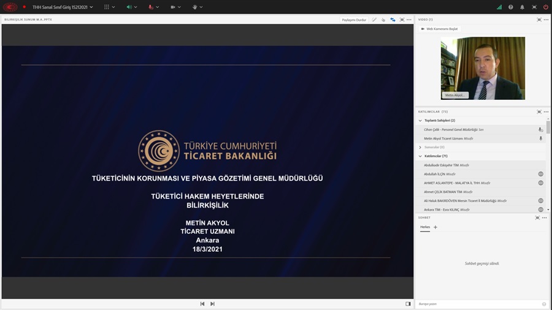Image resolution: width=552 pixels, height=310 pixels.
Task: Toggle the blue sync arrows icon
Action: point(393,20)
